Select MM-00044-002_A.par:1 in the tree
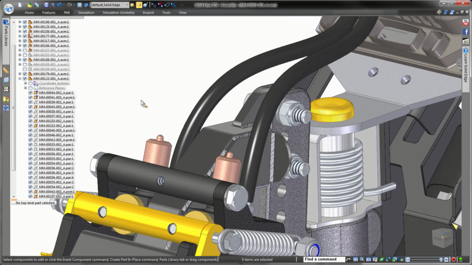The image size is (472, 265). [56, 93]
